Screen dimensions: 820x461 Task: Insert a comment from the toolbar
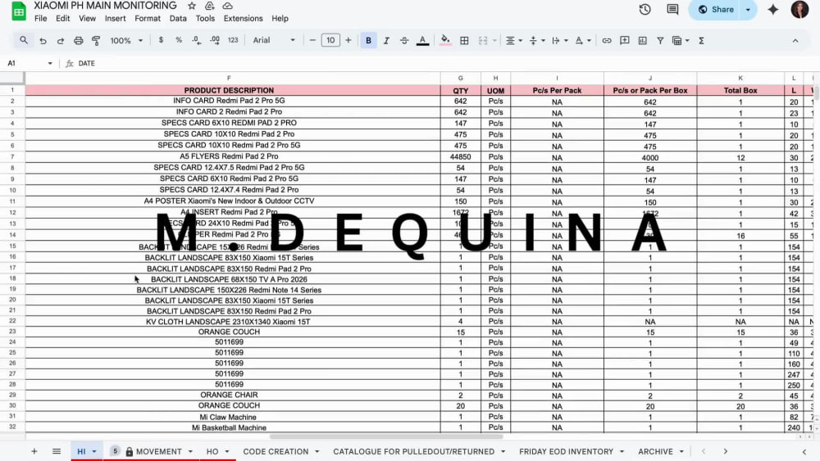point(624,40)
